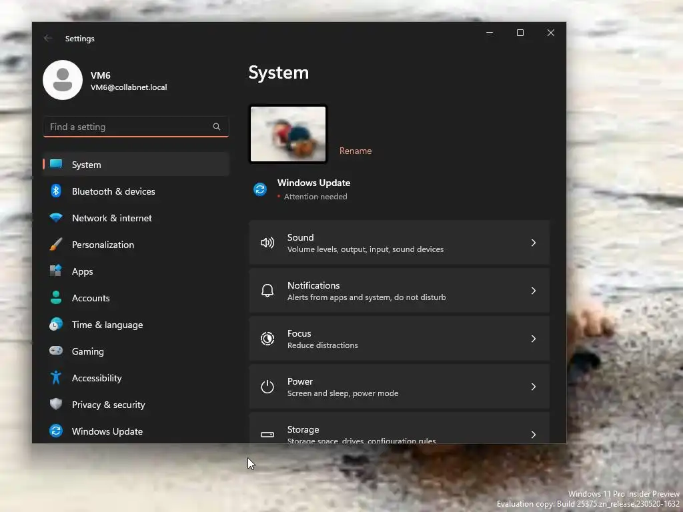Image resolution: width=683 pixels, height=512 pixels.
Task: Click the back arrow in Settings title bar
Action: (48, 38)
